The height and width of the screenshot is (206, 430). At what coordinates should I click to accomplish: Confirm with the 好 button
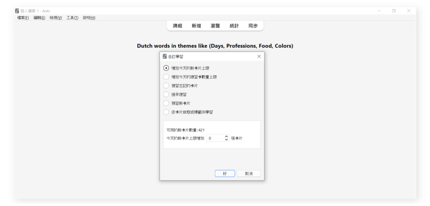click(225, 173)
